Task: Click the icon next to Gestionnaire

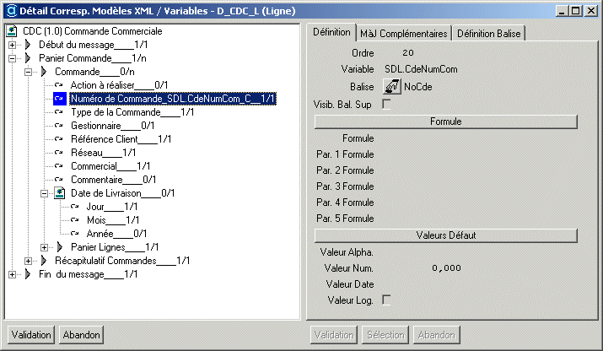Action: (x=59, y=126)
